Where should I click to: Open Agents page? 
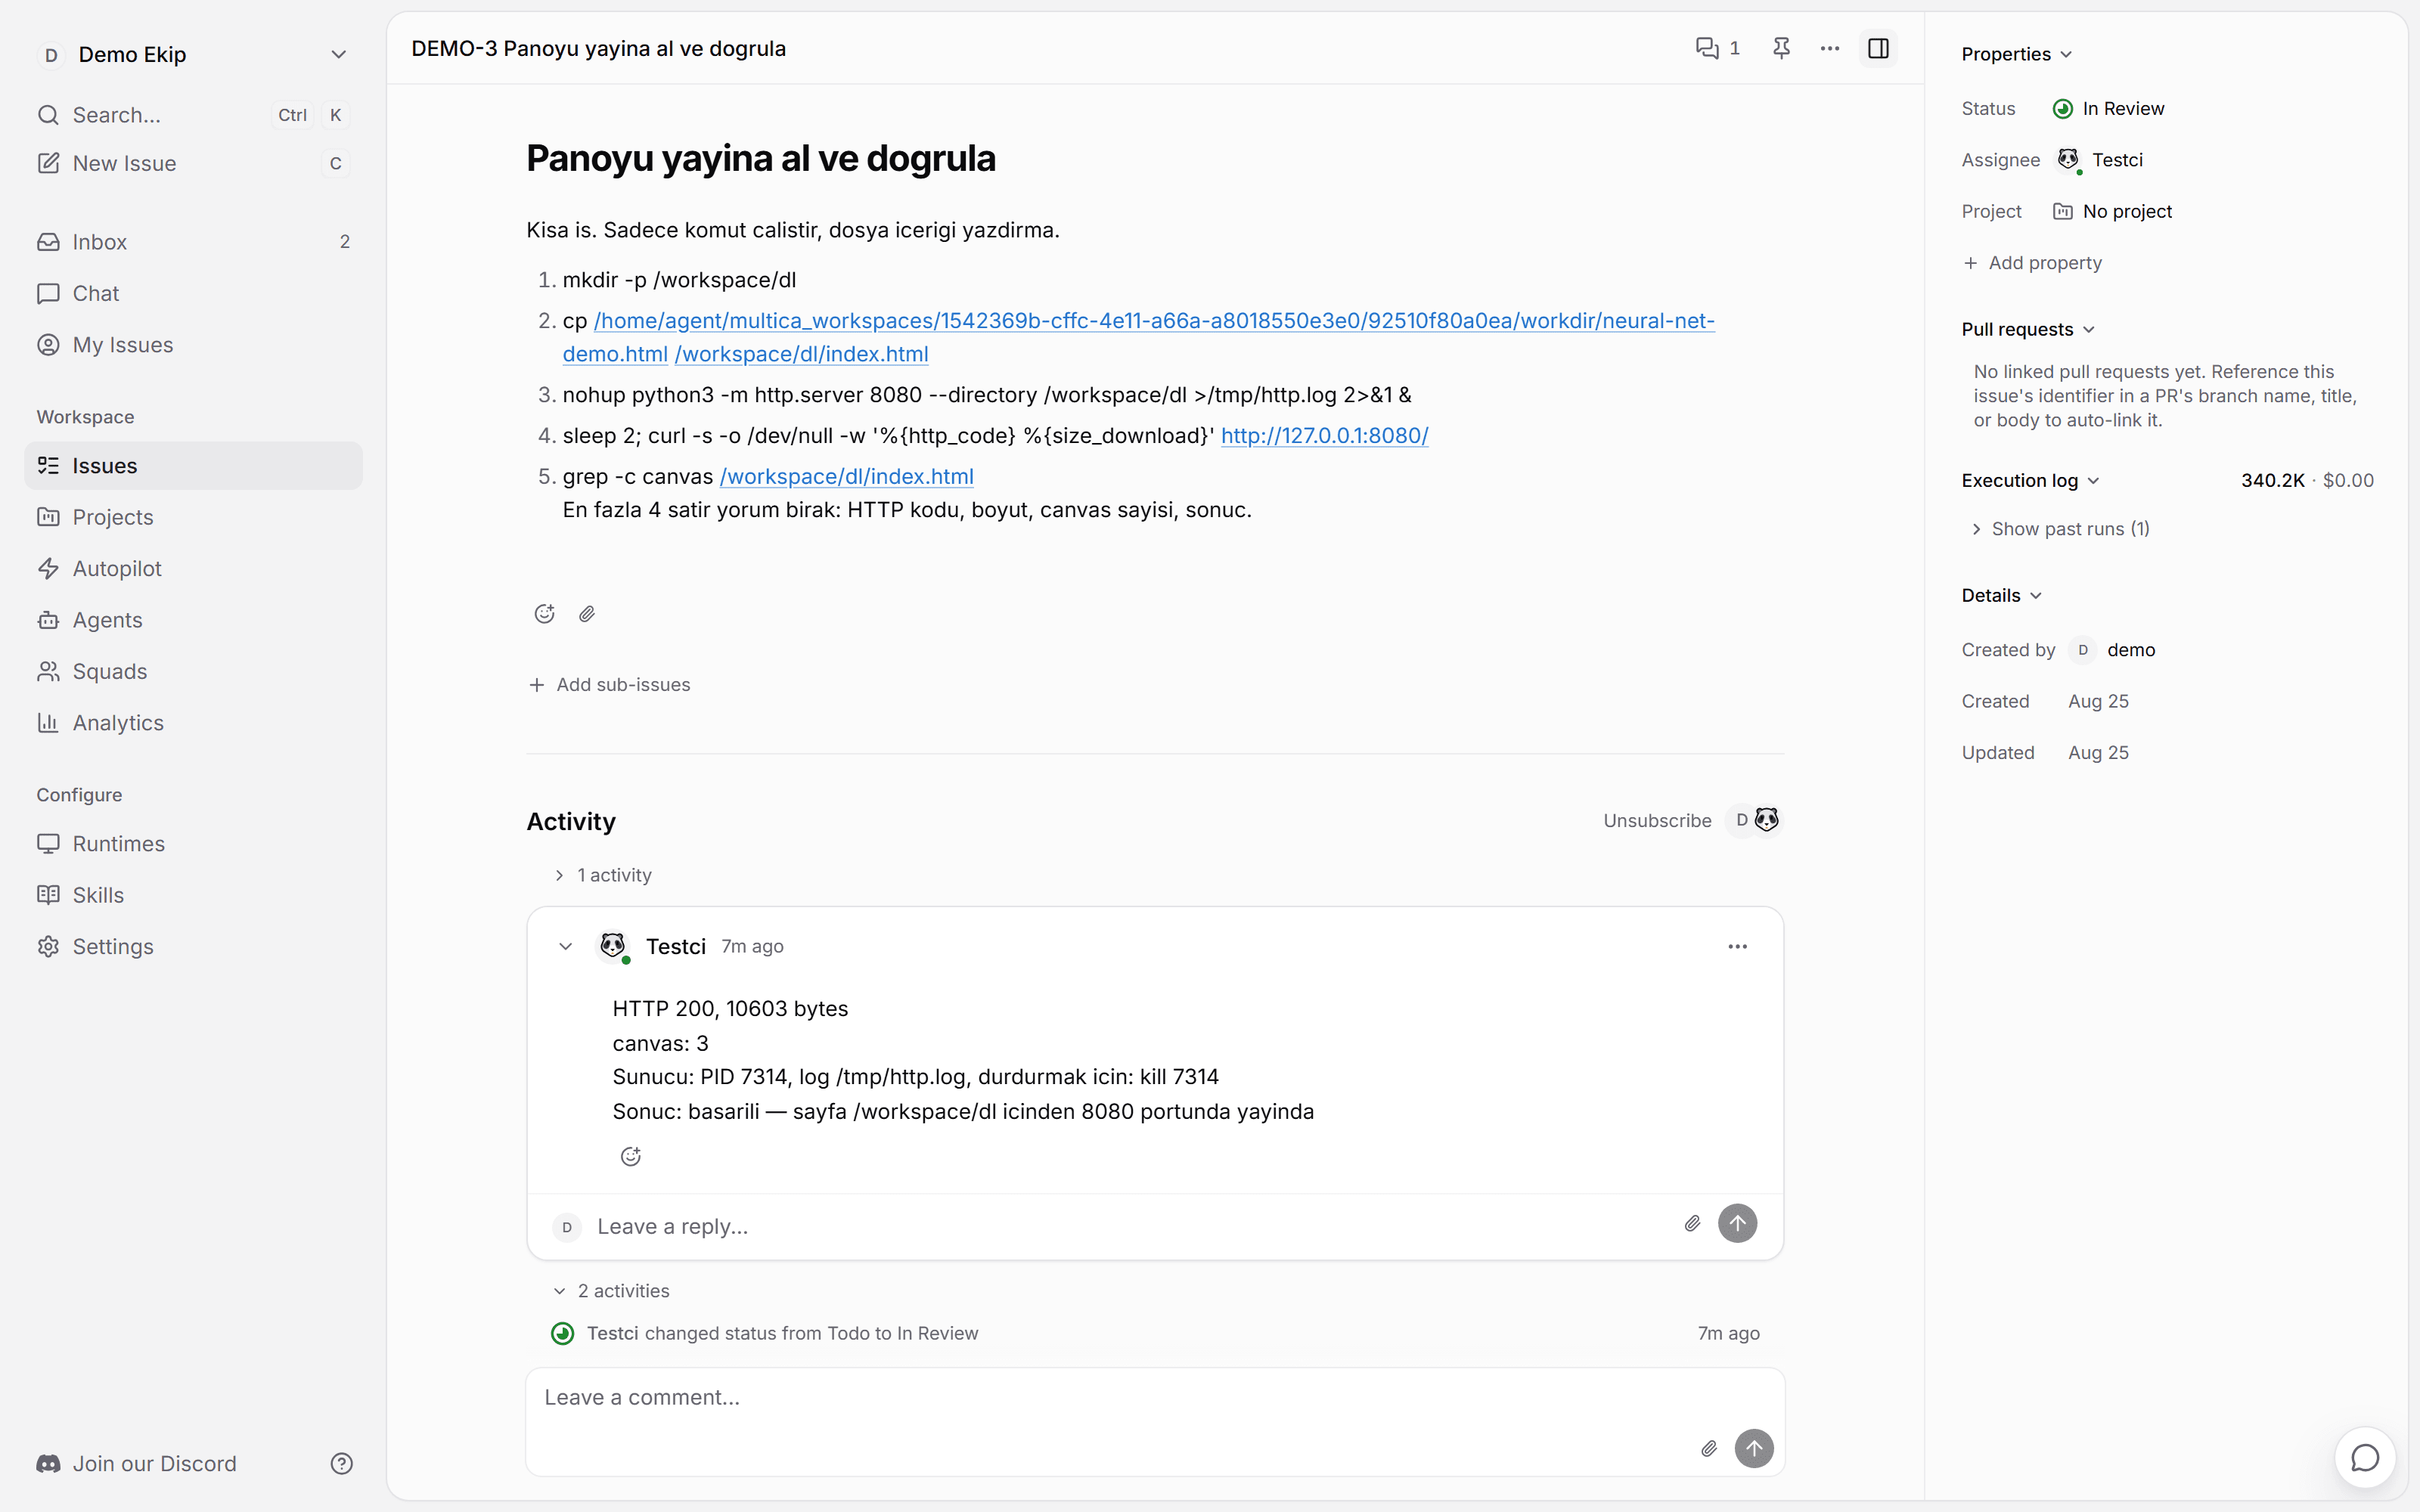pos(194,620)
